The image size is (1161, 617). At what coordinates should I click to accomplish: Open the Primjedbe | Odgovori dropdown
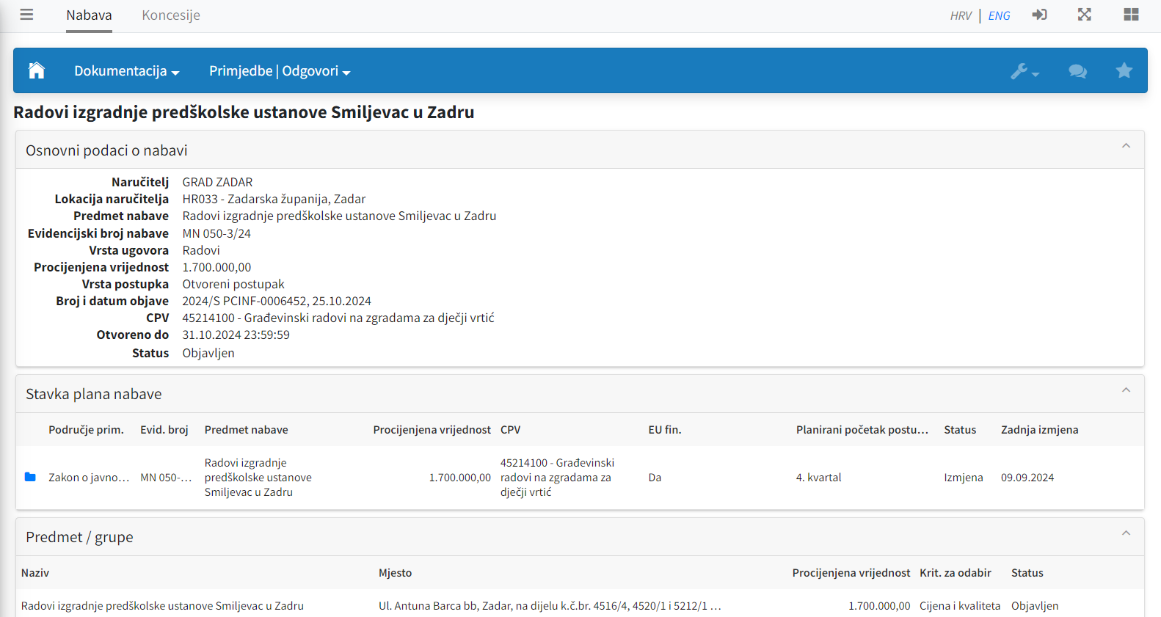click(x=280, y=71)
